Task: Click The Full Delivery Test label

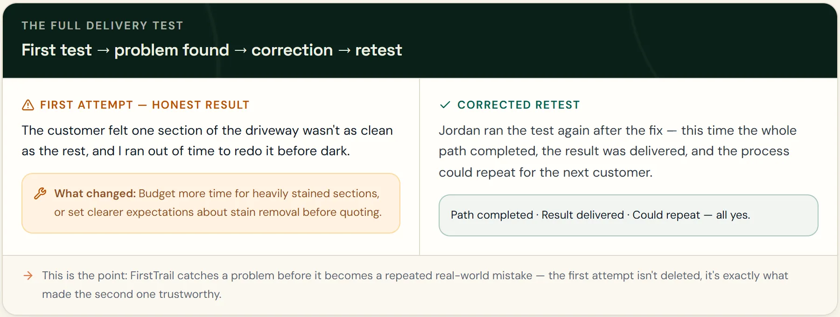Action: 102,26
